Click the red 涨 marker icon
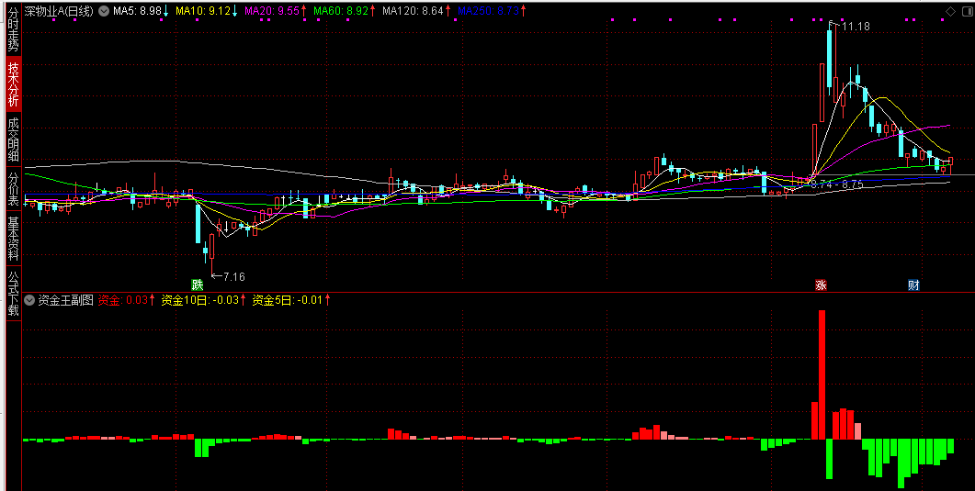 tap(821, 285)
